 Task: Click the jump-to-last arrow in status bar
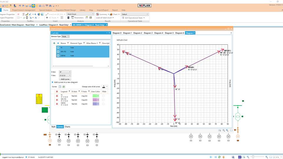click(x=215, y=157)
